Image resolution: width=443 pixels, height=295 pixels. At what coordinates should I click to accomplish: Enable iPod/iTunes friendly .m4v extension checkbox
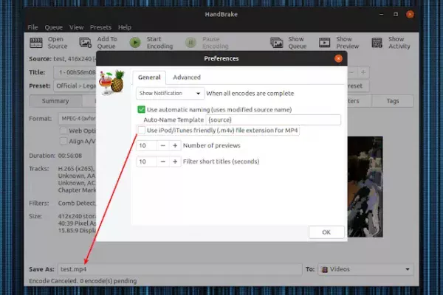point(141,130)
